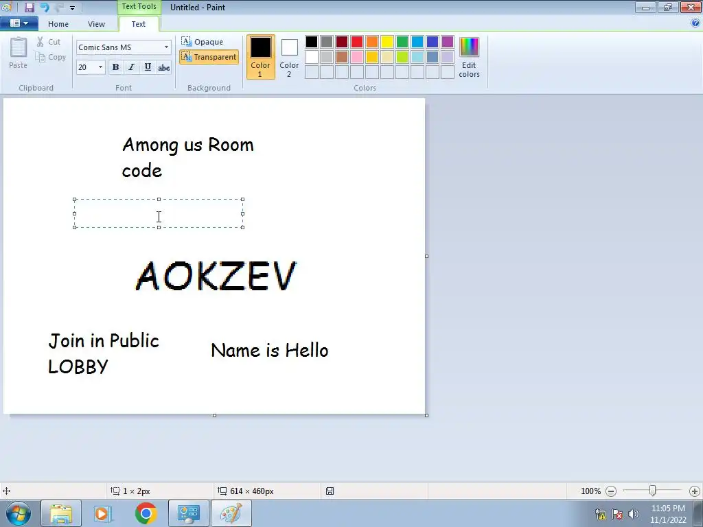Click the 100% zoom level text
This screenshot has width=703, height=527.
point(590,491)
